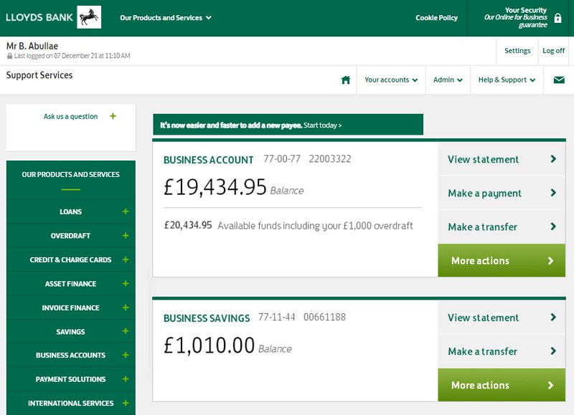Click the Log off button
574x415 pixels.
pos(553,50)
